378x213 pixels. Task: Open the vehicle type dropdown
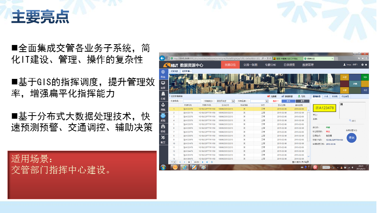(225, 101)
